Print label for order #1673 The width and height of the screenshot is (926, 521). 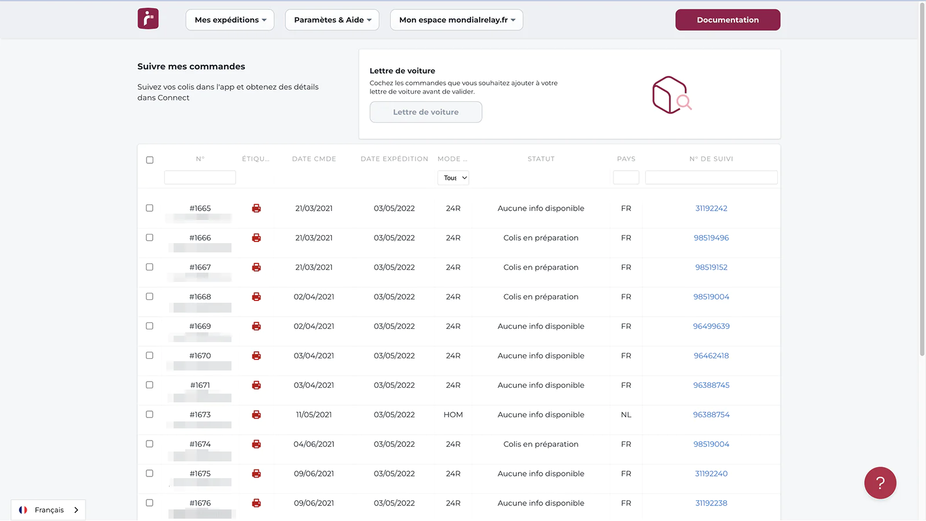(x=256, y=415)
